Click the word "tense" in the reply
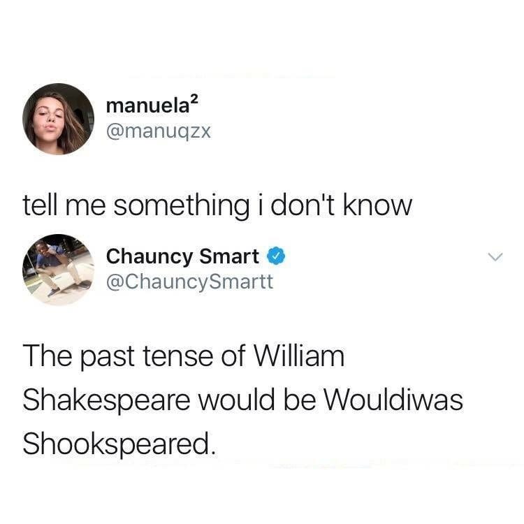Image resolution: width=524 pixels, height=524 pixels. click(x=178, y=357)
